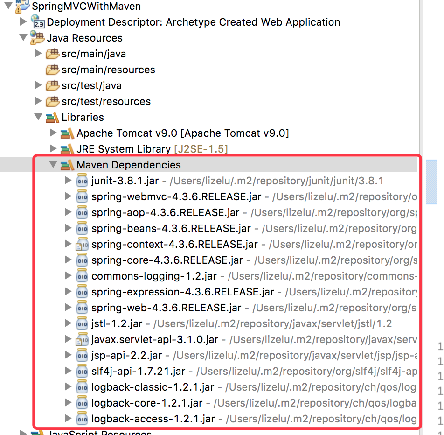Click the spring-context jar icon with decorator
This screenshot has height=435, width=444.
coord(82,244)
